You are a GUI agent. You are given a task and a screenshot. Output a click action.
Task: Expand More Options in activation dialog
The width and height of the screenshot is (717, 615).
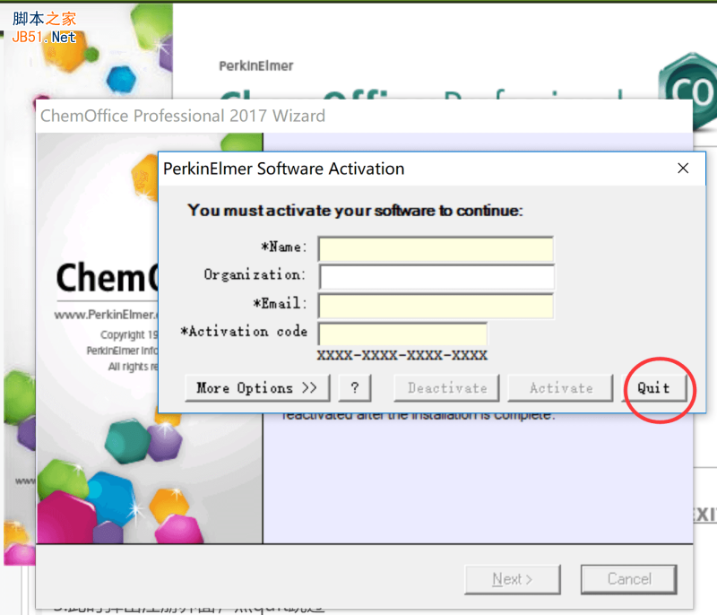(257, 388)
